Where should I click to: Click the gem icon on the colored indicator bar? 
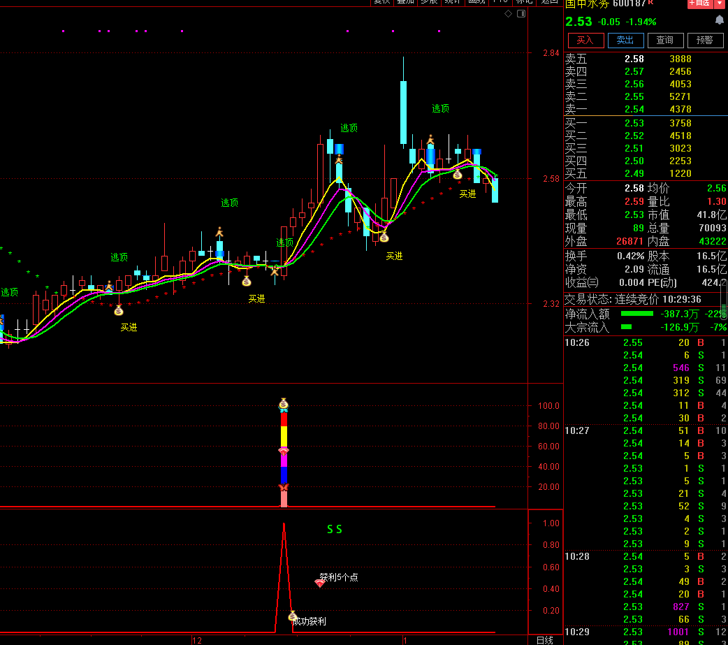click(284, 451)
